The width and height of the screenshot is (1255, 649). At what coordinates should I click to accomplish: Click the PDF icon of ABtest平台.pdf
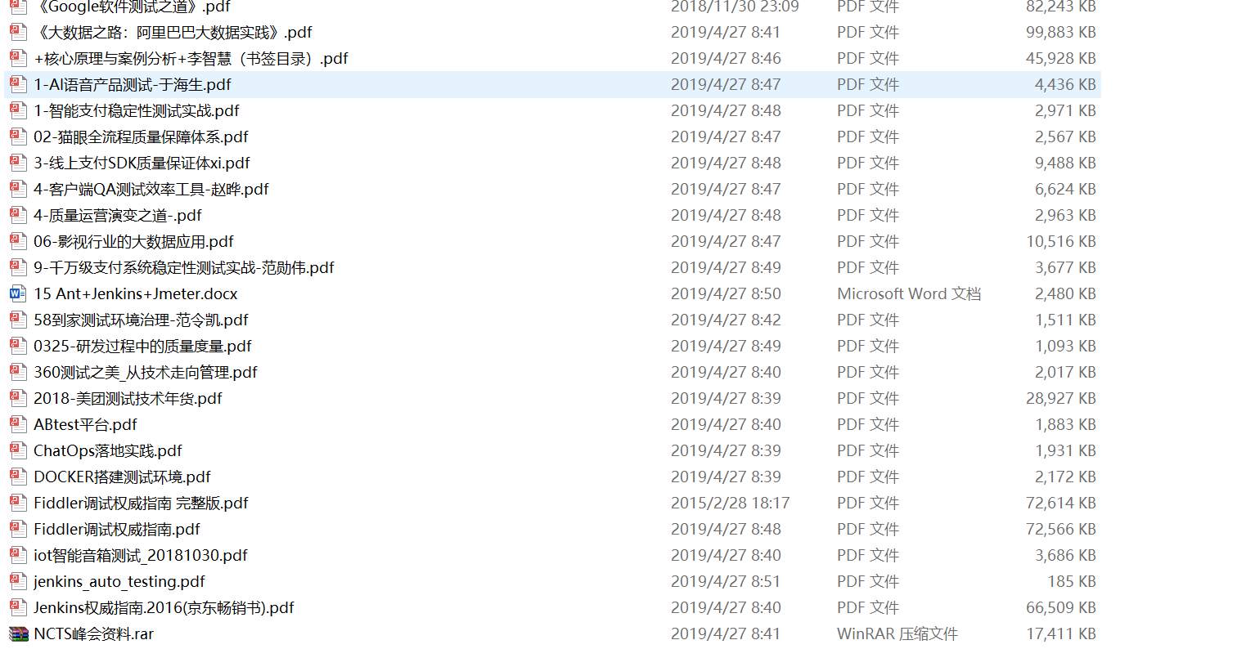pyautogui.click(x=18, y=424)
